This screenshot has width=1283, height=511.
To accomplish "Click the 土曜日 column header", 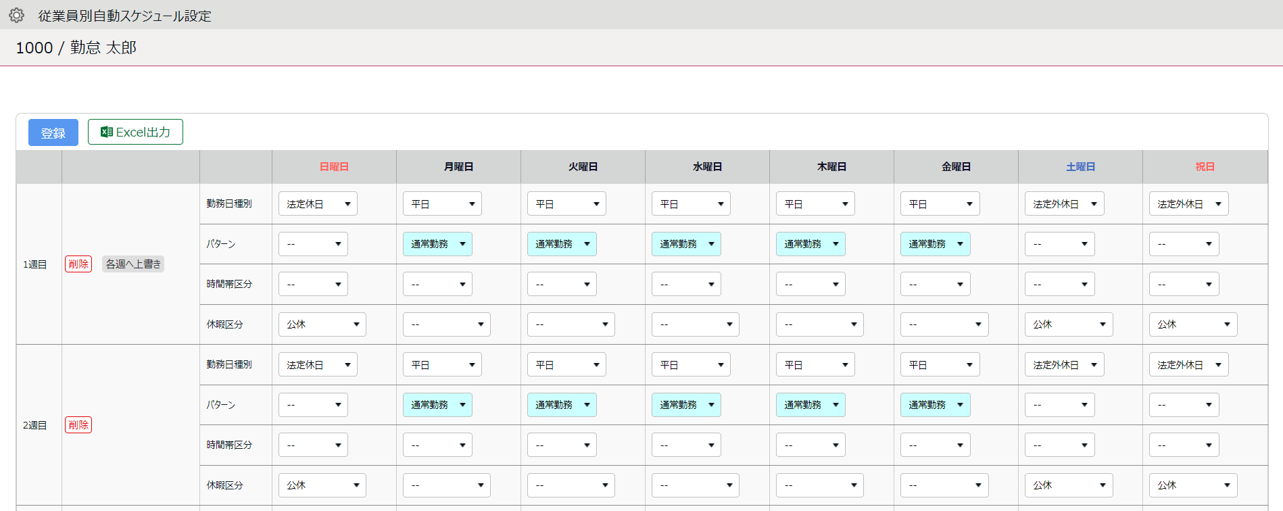I will (x=1080, y=166).
